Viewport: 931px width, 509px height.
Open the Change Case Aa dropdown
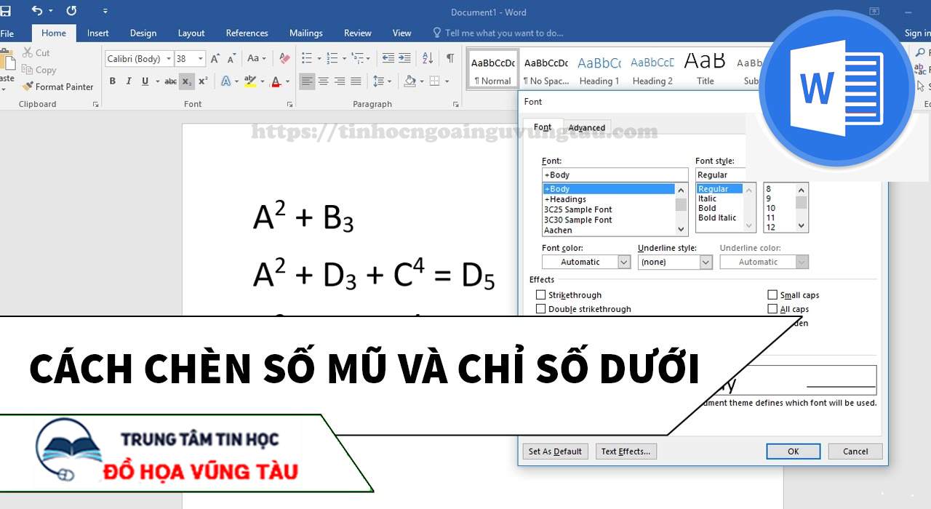[x=256, y=58]
